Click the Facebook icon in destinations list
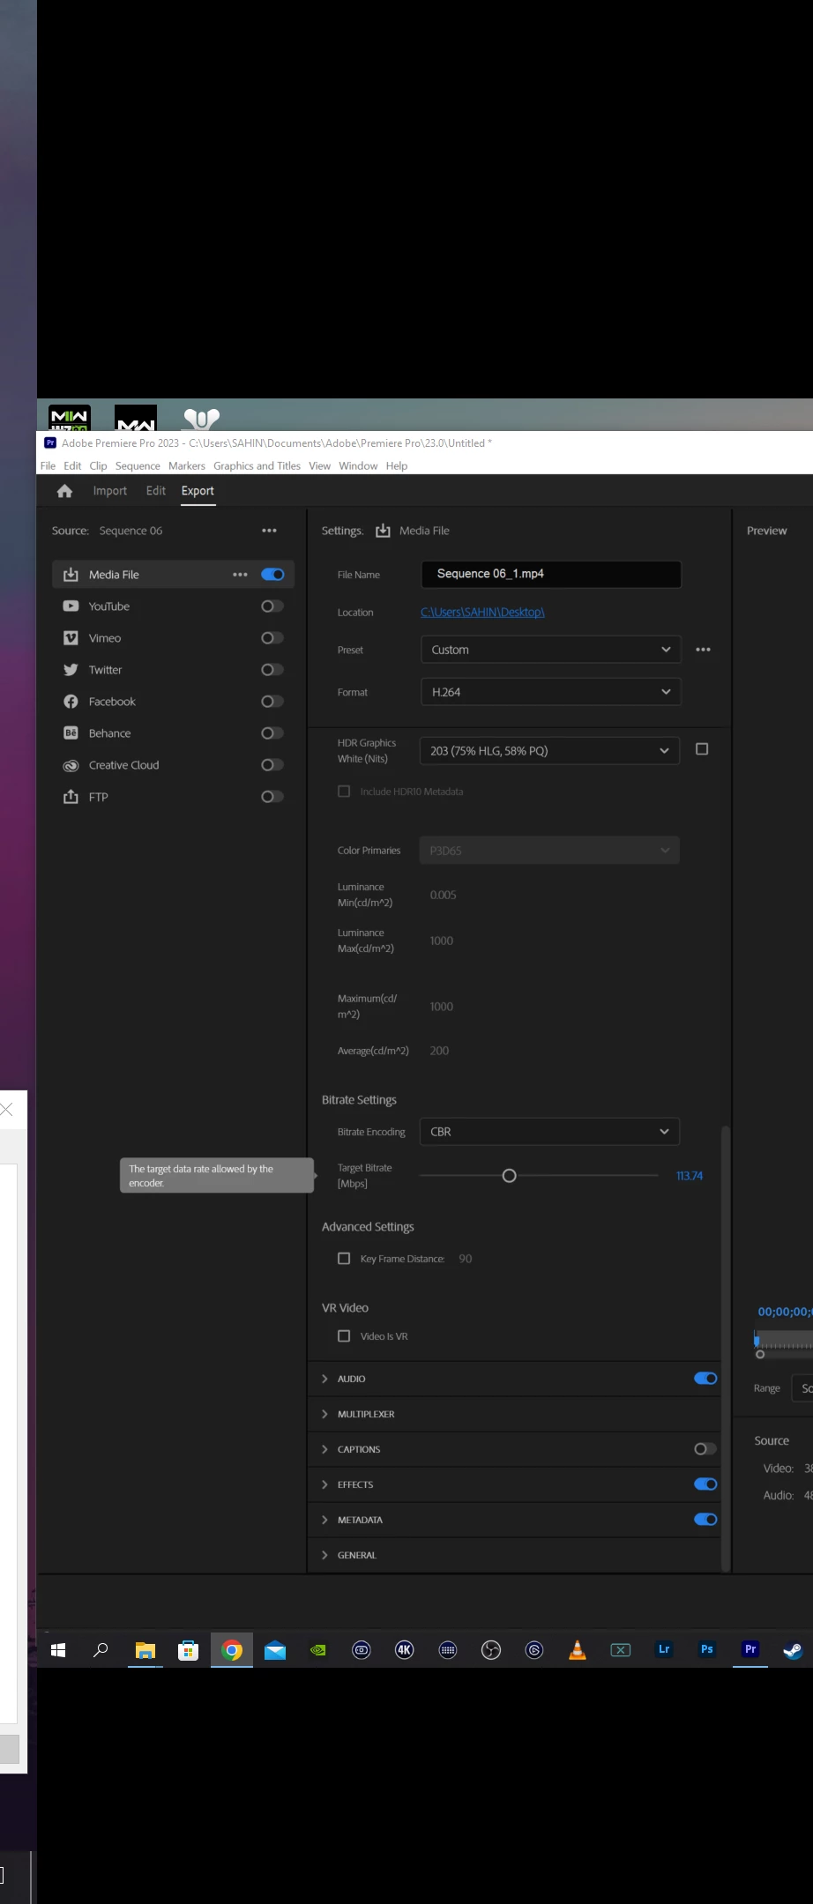 coord(71,702)
